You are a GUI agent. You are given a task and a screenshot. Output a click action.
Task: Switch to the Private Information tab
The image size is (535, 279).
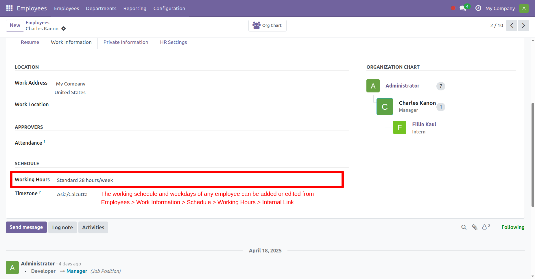click(126, 42)
